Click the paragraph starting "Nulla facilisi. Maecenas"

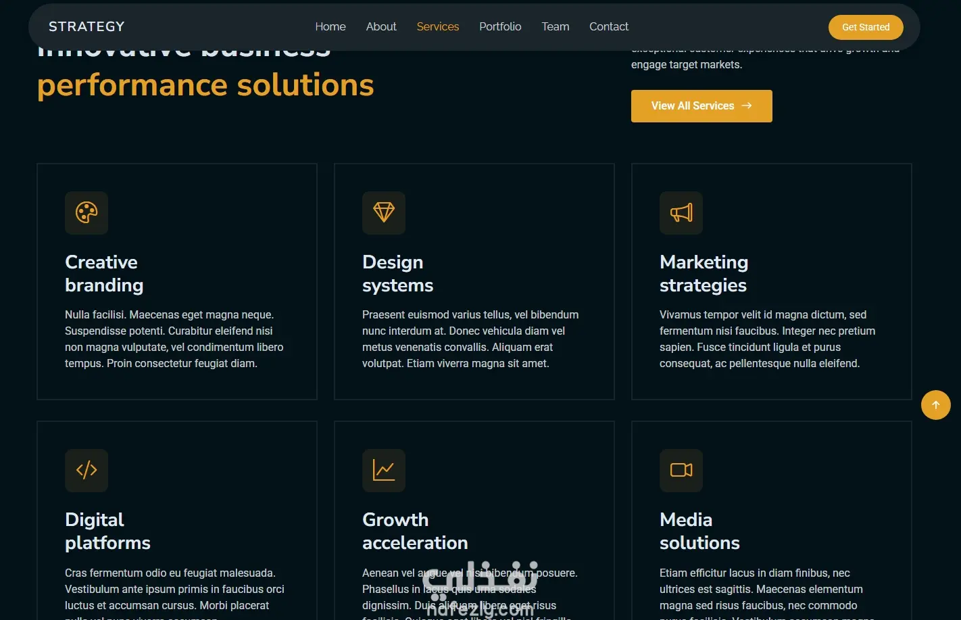(x=174, y=339)
